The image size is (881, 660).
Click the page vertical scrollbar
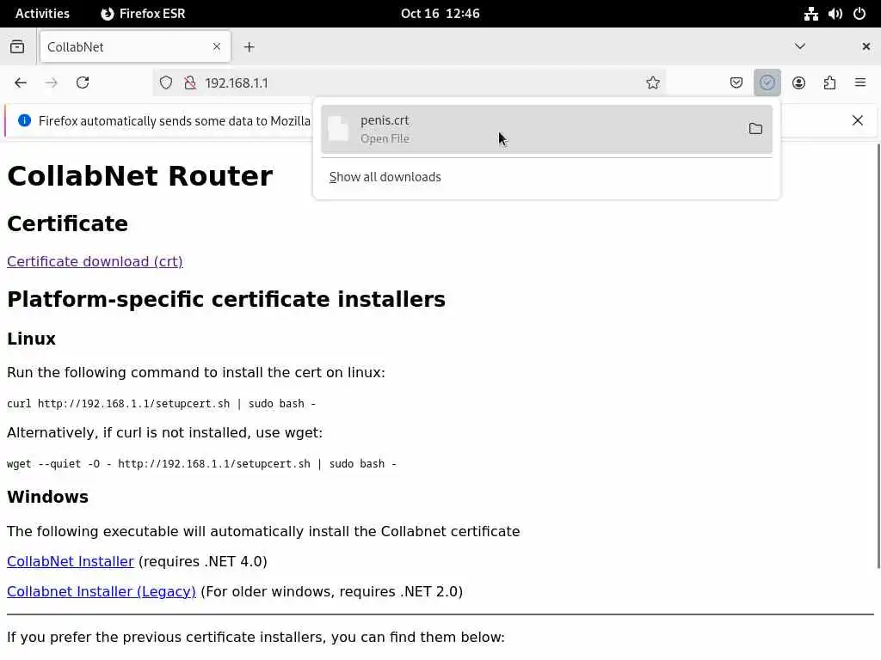[878, 357]
